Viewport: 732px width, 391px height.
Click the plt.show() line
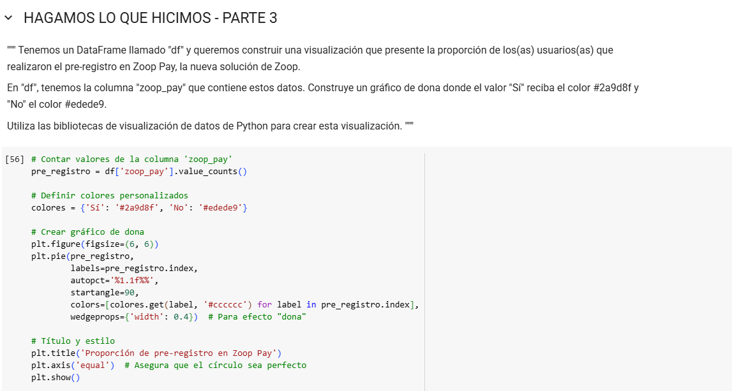coord(56,378)
